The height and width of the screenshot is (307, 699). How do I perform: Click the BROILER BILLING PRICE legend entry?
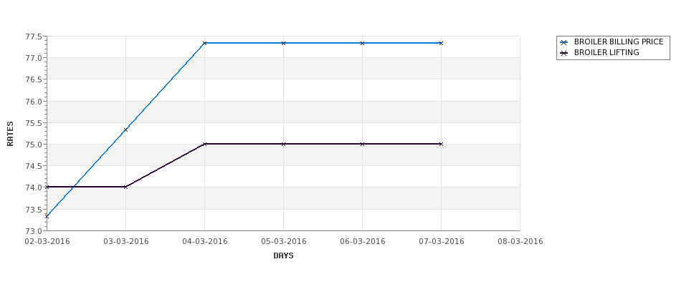pos(612,42)
